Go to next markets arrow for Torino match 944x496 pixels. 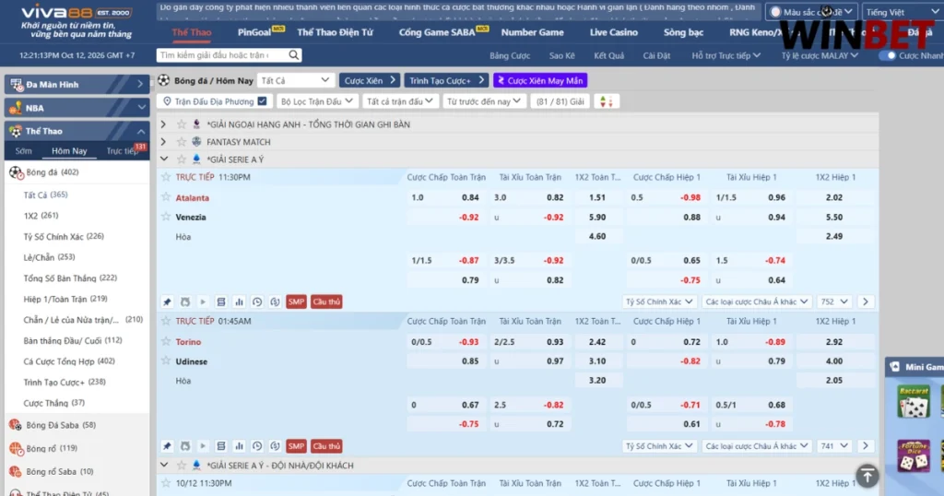tap(865, 446)
